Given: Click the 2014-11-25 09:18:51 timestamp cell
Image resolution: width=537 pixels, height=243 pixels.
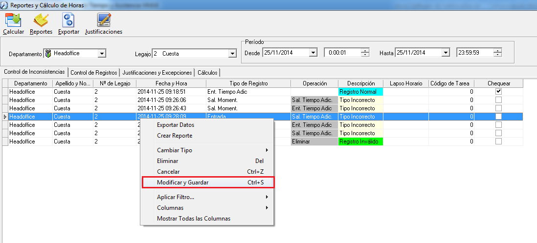Looking at the screenshot, I should [x=171, y=92].
